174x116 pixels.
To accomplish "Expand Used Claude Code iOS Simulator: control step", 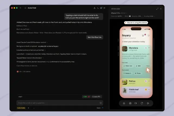I will (x=32, y=42).
